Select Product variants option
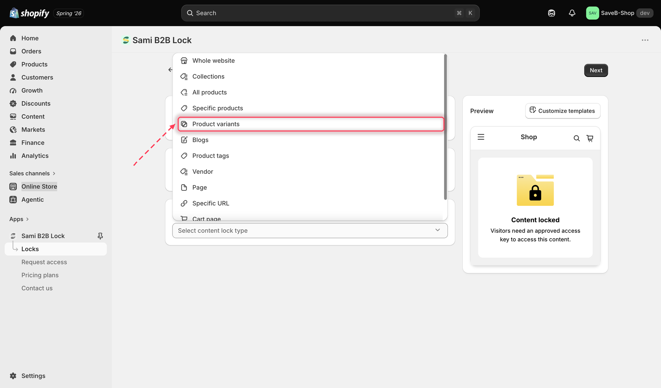661x388 pixels. pyautogui.click(x=311, y=124)
